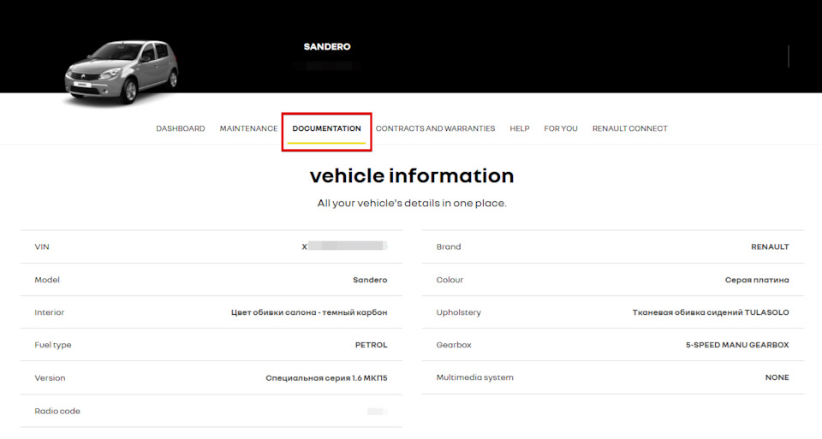Click '5-SPEED MANU GEARBOX' value
Screen dimensions: 822x439
(x=737, y=345)
